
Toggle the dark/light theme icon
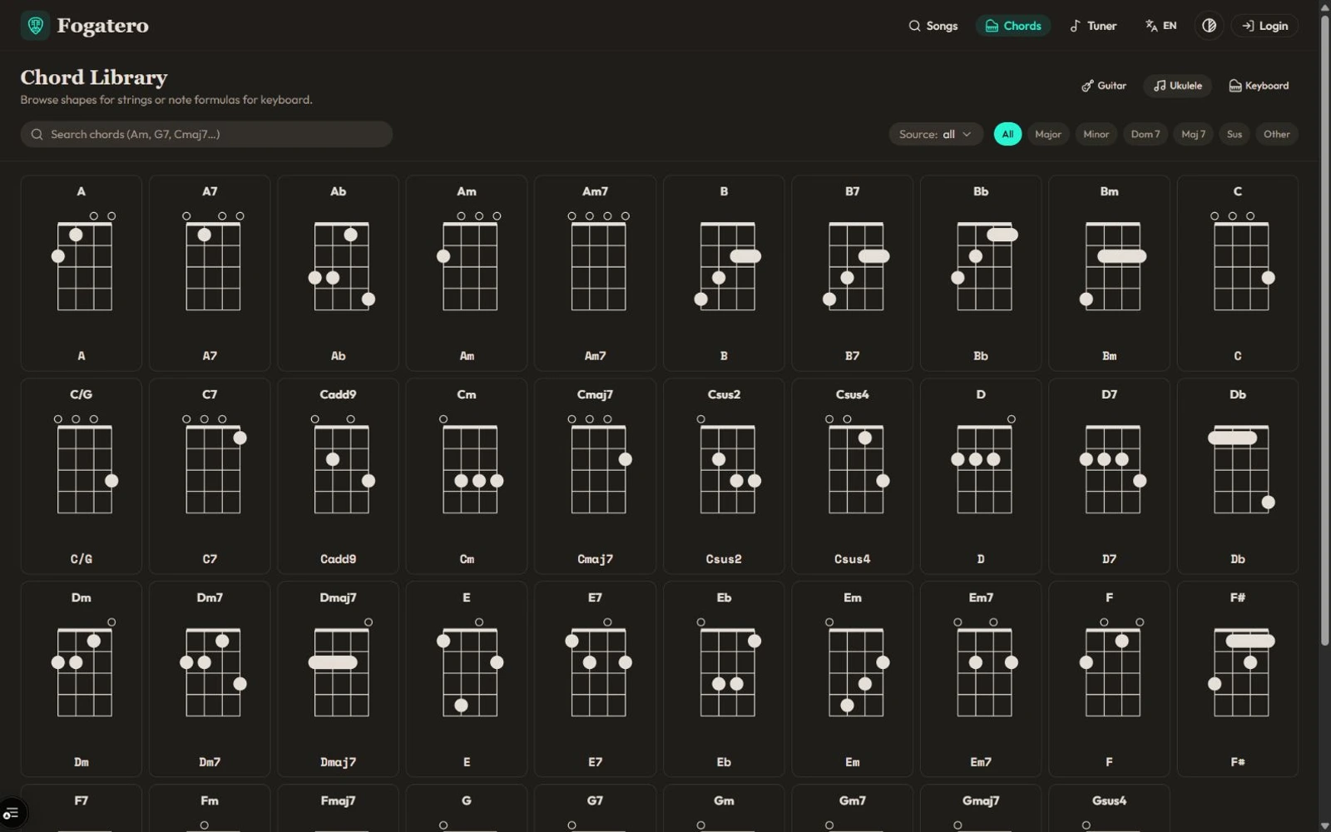point(1209,26)
